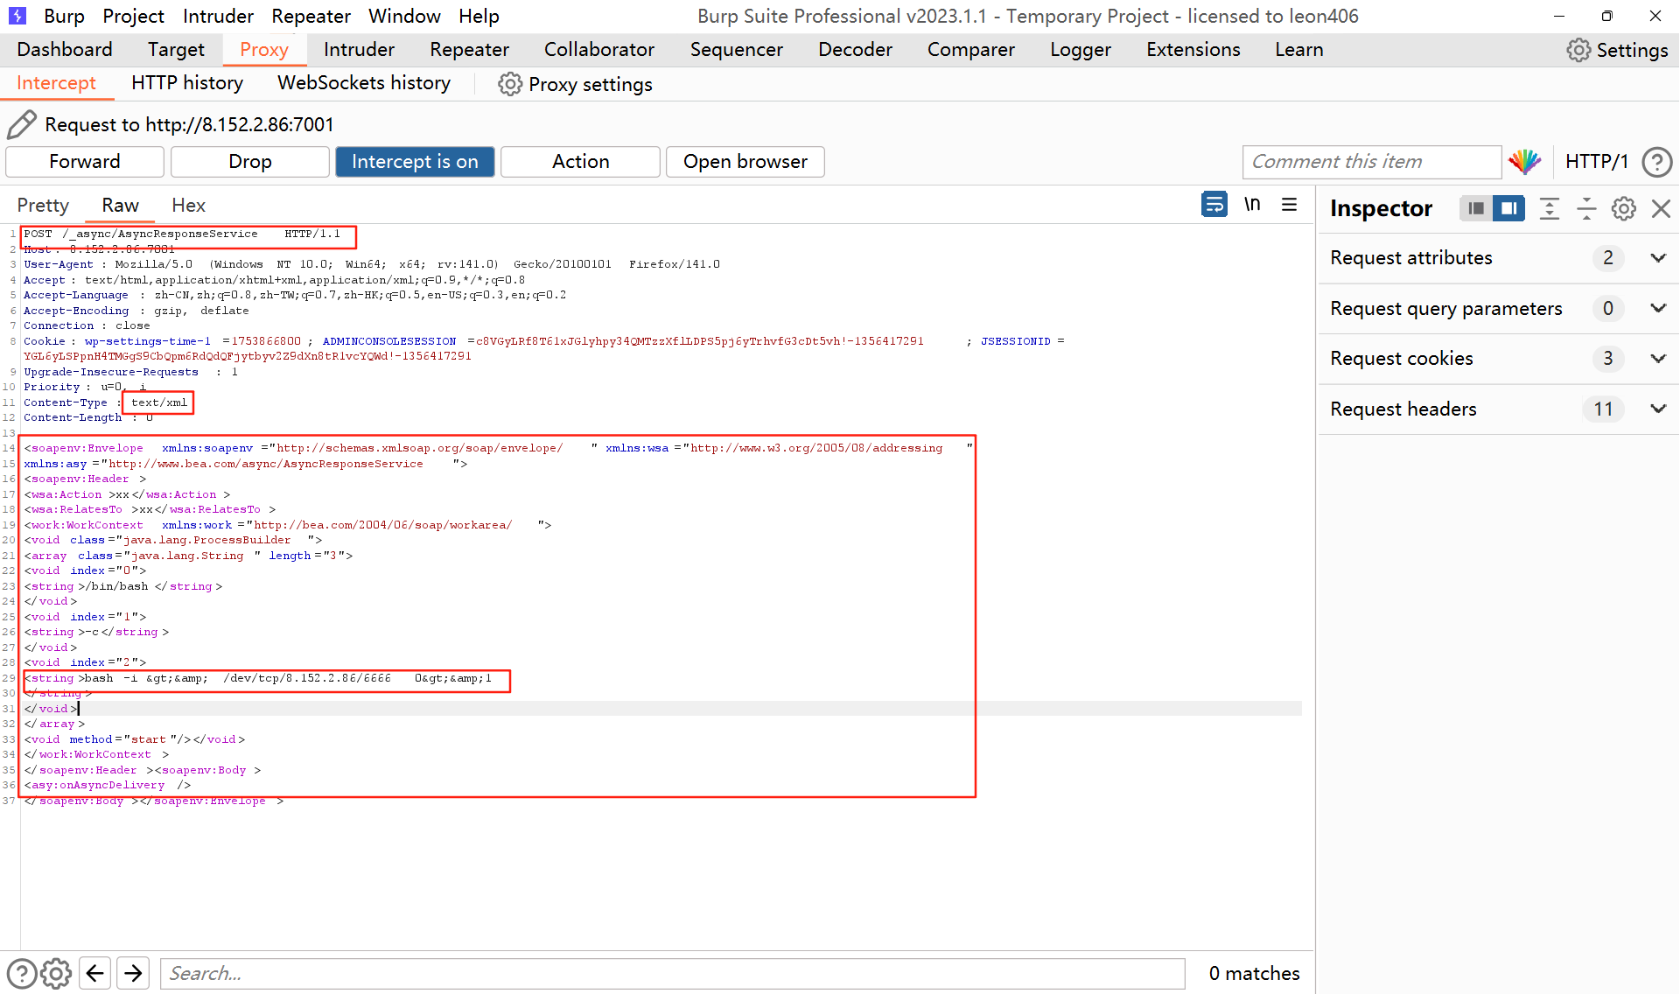Open the Burp menu
The width and height of the screenshot is (1680, 994).
coord(64,16)
